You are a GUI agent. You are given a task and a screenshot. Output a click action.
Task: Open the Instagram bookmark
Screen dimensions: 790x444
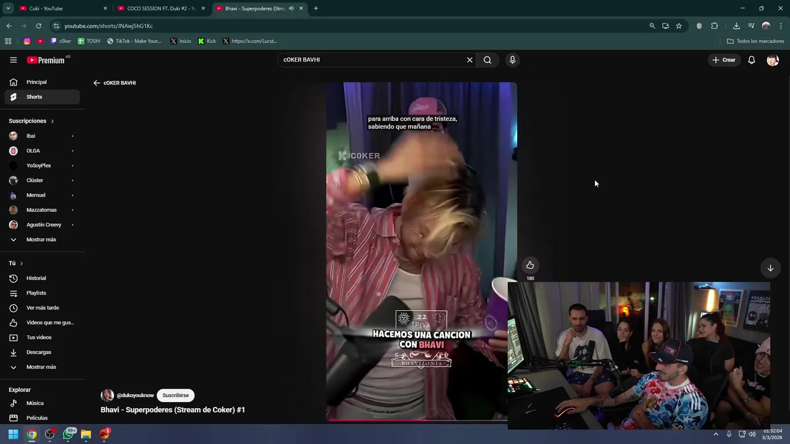[x=27, y=41]
